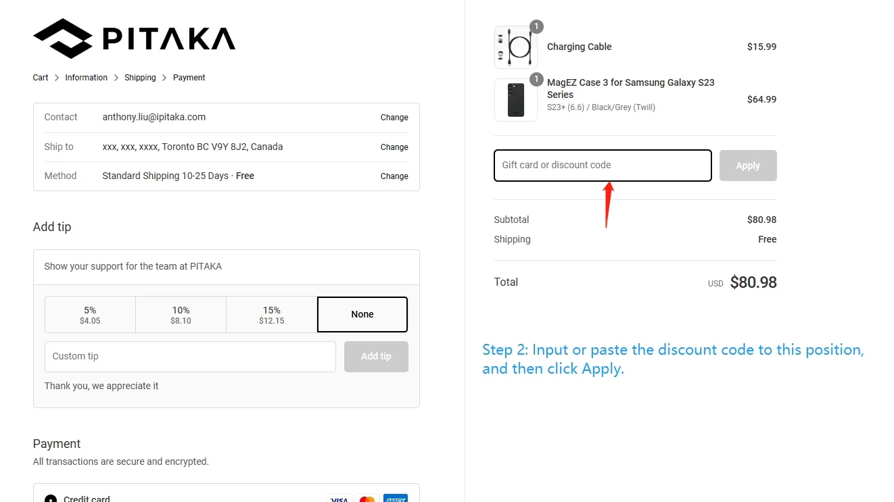Select None for the tip

[362, 315]
